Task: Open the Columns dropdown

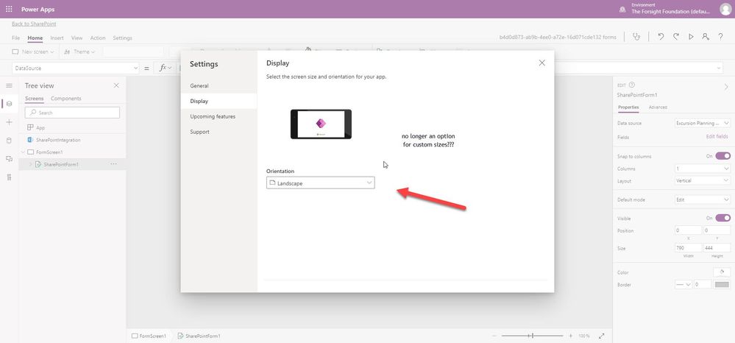Action: (x=702, y=169)
